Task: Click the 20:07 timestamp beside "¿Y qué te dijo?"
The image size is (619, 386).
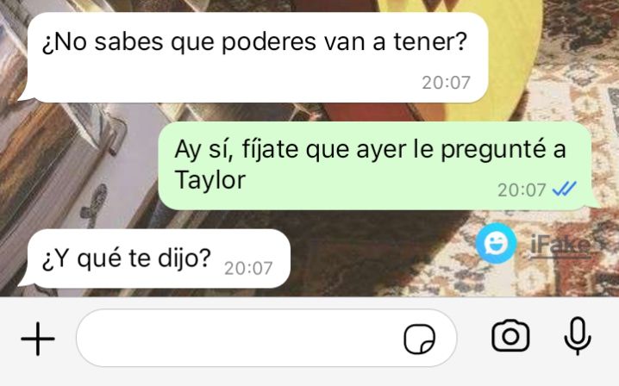Action: pos(248,268)
